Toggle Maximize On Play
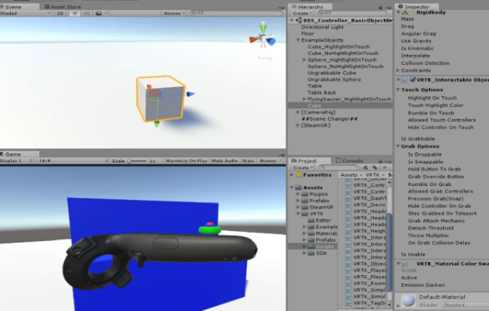This screenshot has height=311, width=489. point(186,161)
